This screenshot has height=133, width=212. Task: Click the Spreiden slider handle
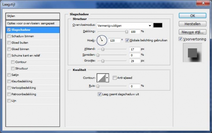(x=98, y=55)
